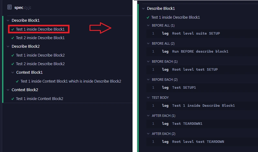This screenshot has height=152, width=258.
Task: Collapse Describe Block1 in left test list
Action: coord(8,21)
